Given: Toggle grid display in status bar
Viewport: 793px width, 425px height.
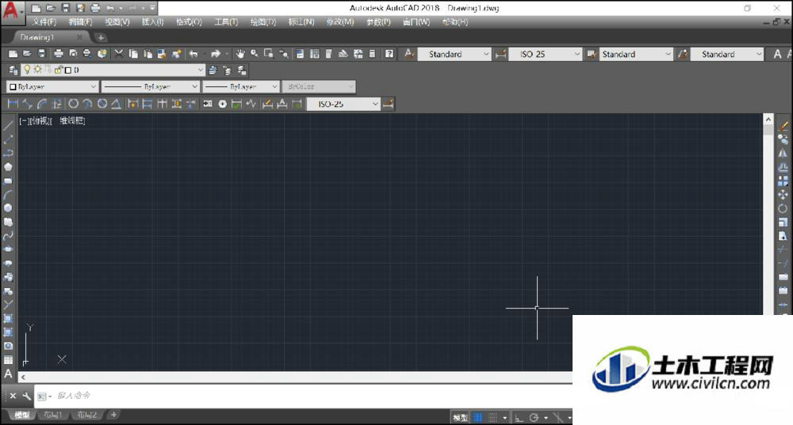Looking at the screenshot, I should [x=478, y=417].
